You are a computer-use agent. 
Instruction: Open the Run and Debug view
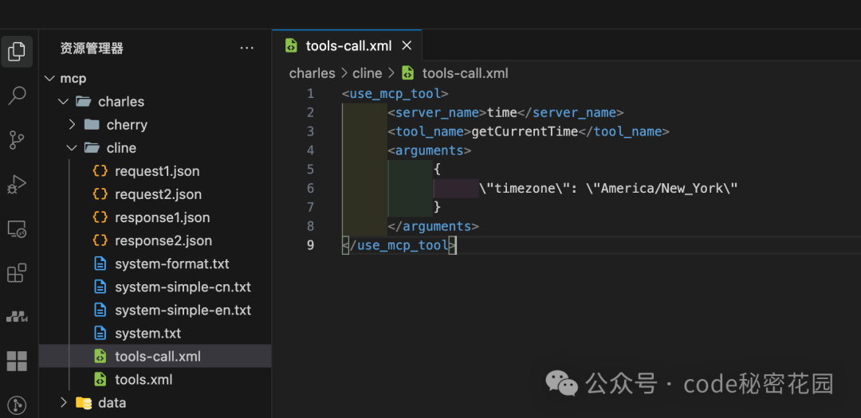tap(17, 185)
